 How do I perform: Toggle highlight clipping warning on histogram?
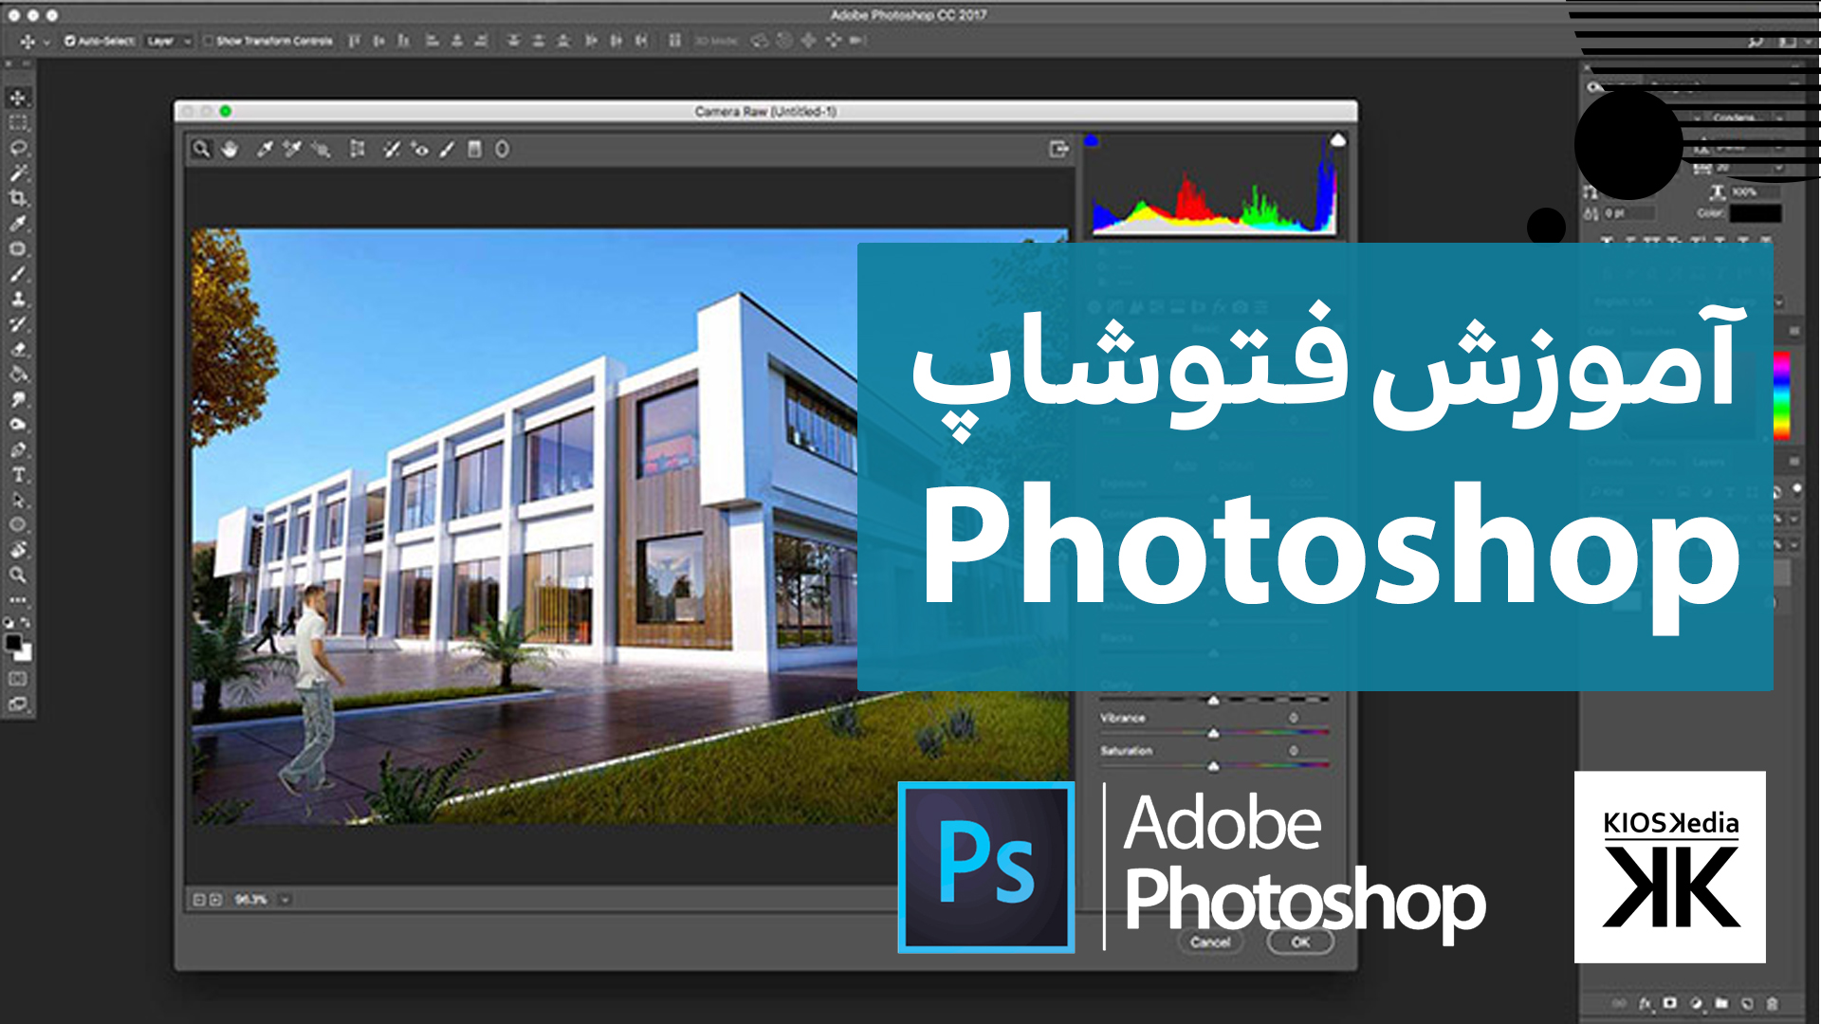coord(1337,140)
